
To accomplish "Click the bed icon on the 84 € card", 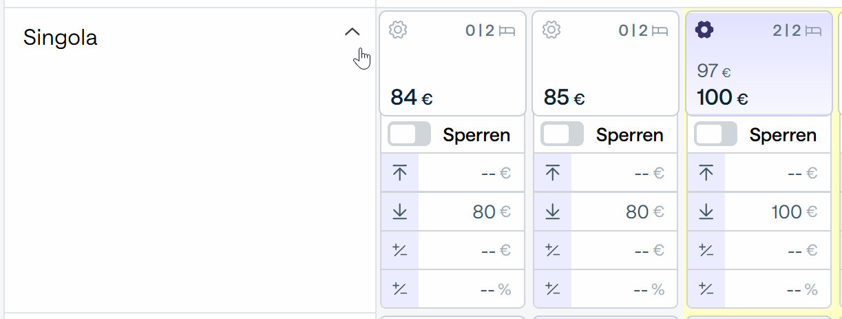I will (507, 31).
